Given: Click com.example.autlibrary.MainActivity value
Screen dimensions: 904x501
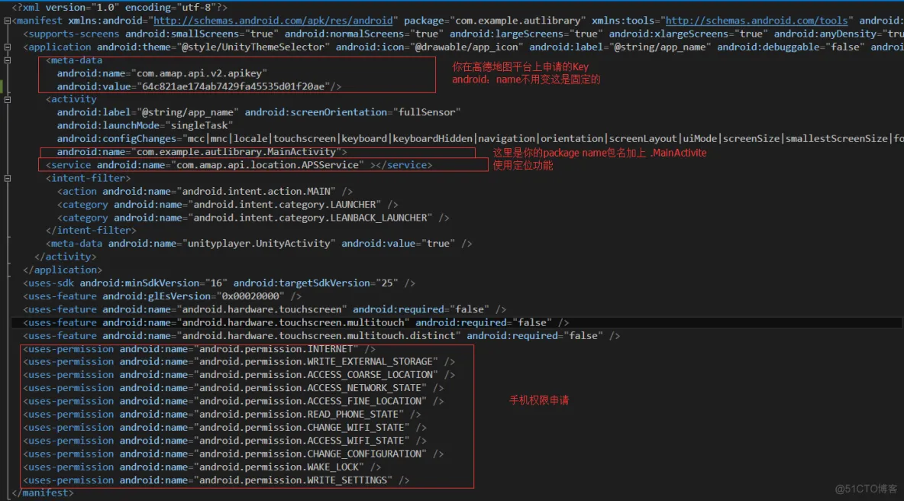Looking at the screenshot, I should (x=236, y=152).
